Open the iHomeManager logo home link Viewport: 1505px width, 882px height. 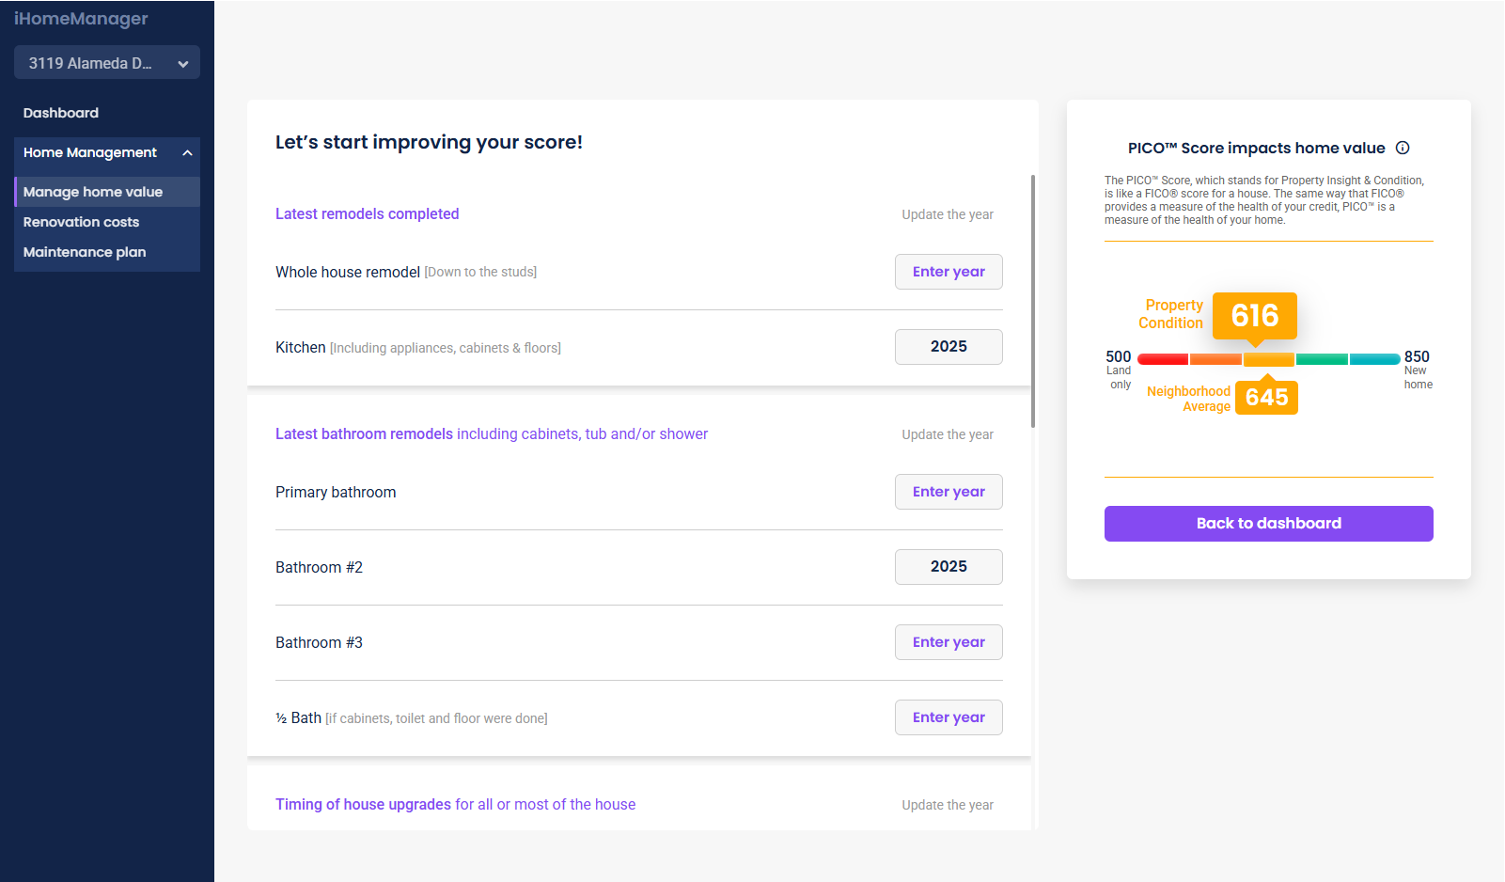pos(81,19)
